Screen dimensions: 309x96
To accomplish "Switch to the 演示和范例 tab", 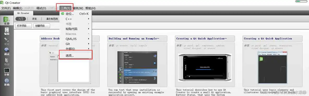I will pos(52,19).
